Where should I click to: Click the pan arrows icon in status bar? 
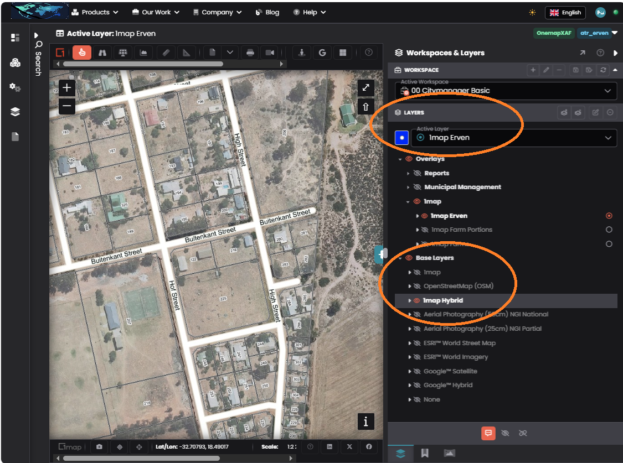pyautogui.click(x=139, y=447)
